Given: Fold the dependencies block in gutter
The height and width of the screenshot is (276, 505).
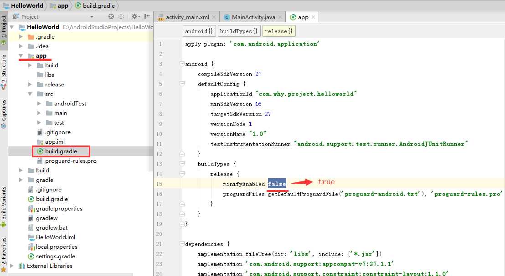Looking at the screenshot, I should pos(182,244).
